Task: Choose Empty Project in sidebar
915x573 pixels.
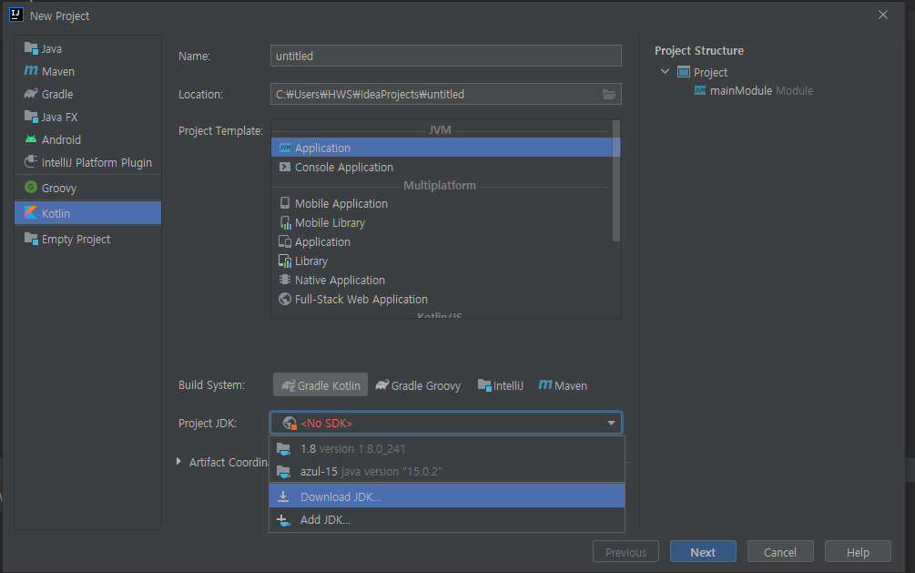Action: [x=87, y=239]
